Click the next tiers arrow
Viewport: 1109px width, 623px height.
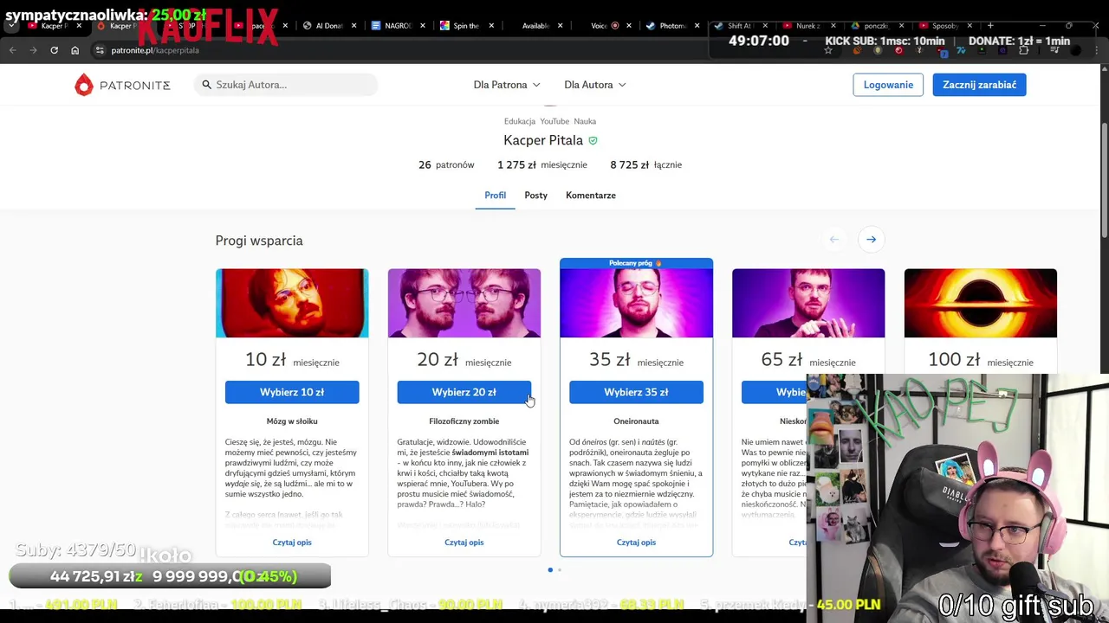click(x=871, y=240)
